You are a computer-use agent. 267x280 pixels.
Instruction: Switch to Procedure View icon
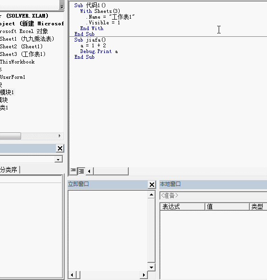[73, 171]
